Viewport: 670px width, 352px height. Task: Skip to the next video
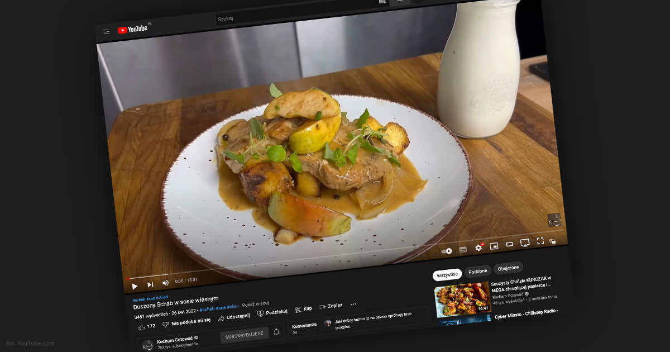(x=150, y=284)
